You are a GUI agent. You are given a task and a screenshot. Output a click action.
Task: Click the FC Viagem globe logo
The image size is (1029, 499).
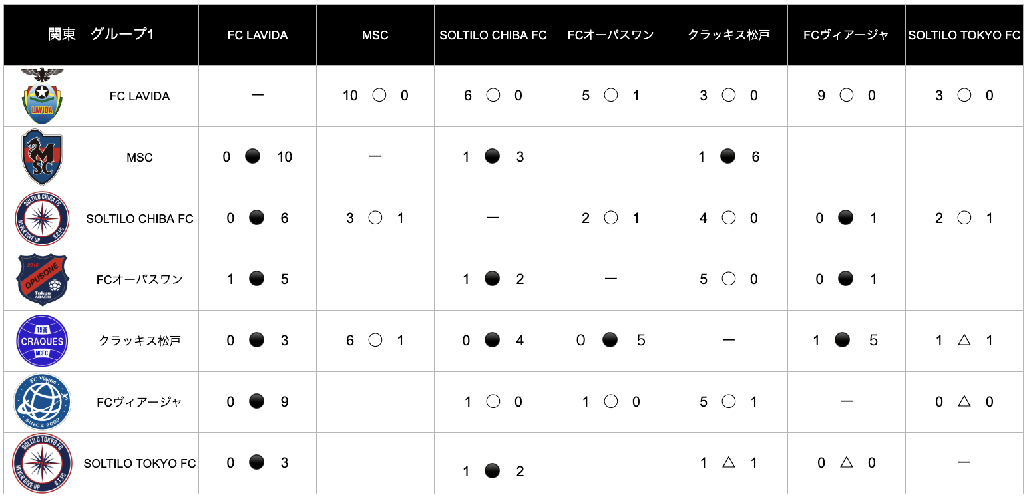tap(42, 402)
